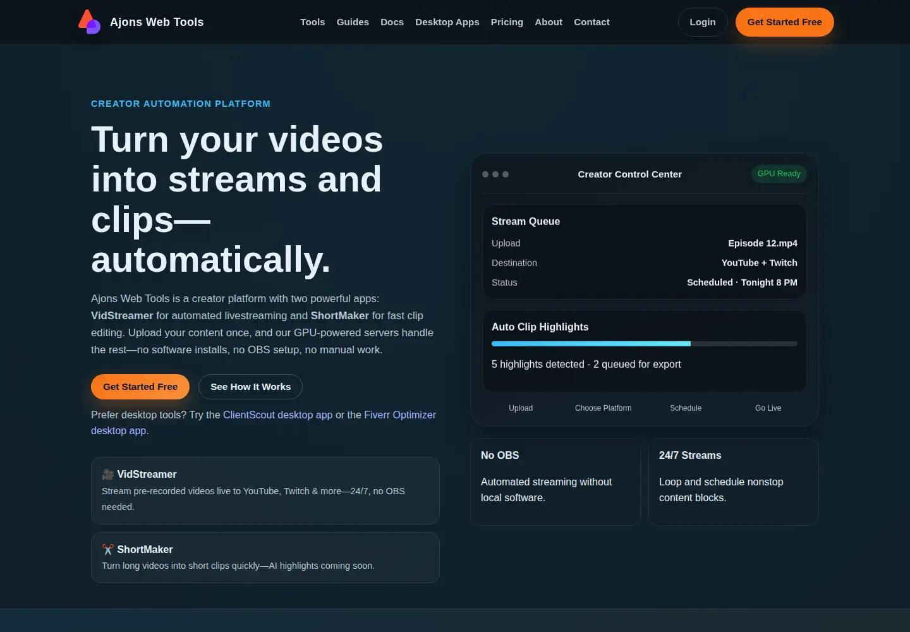The width and height of the screenshot is (910, 632).
Task: Click the GPU Ready status badge
Action: pos(779,174)
